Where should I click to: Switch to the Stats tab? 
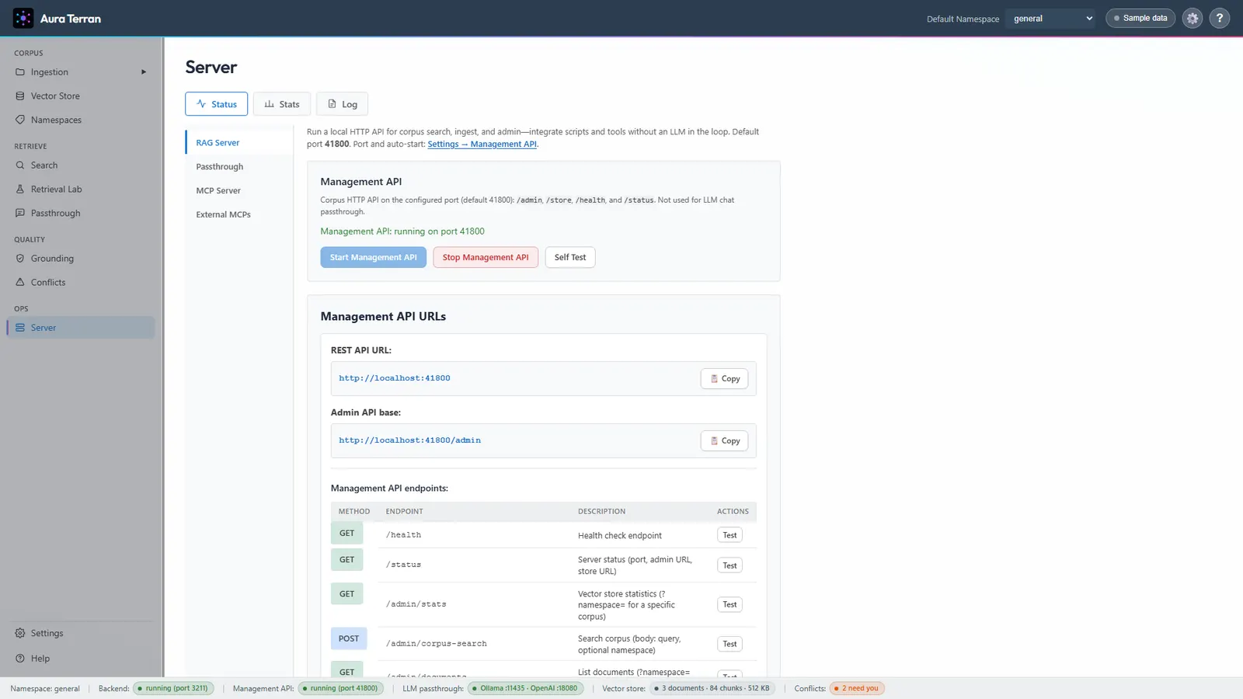[x=282, y=104]
